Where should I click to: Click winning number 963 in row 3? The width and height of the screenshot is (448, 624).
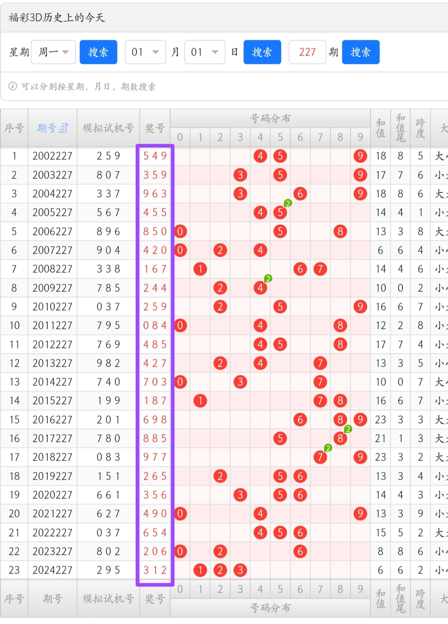(155, 194)
